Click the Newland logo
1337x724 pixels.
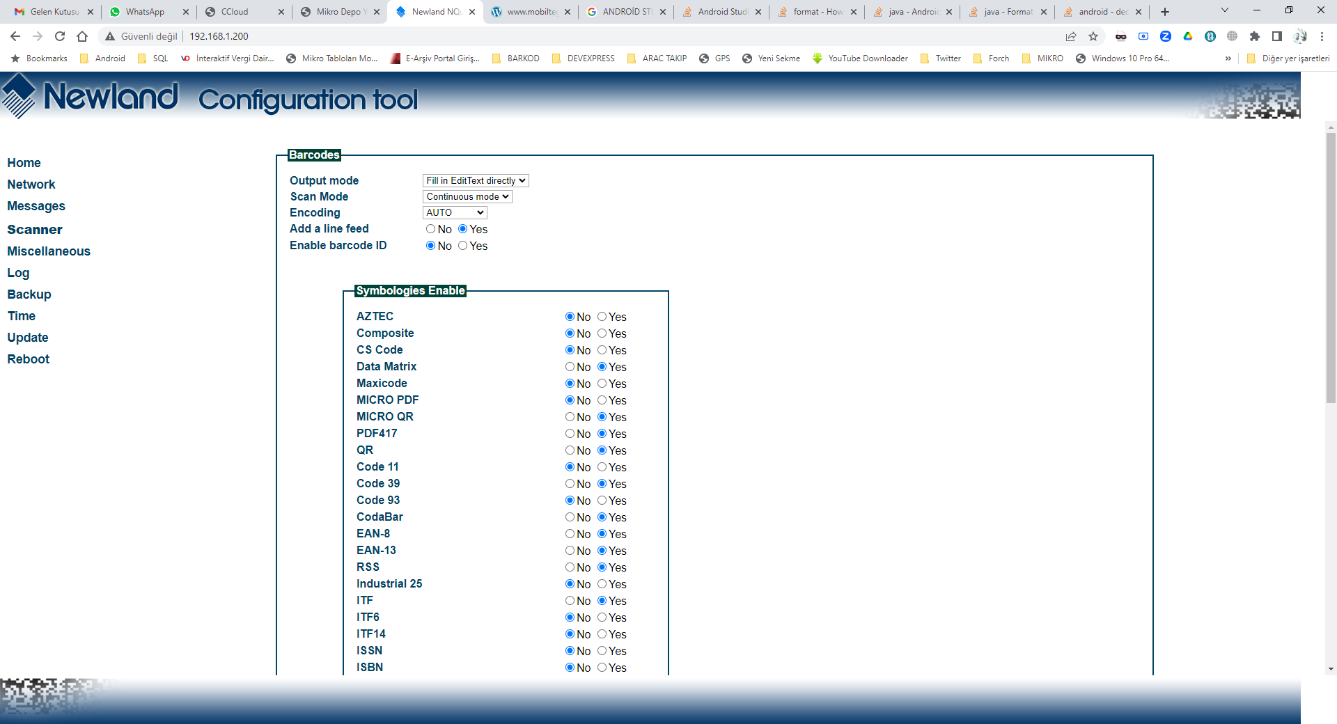tap(91, 96)
